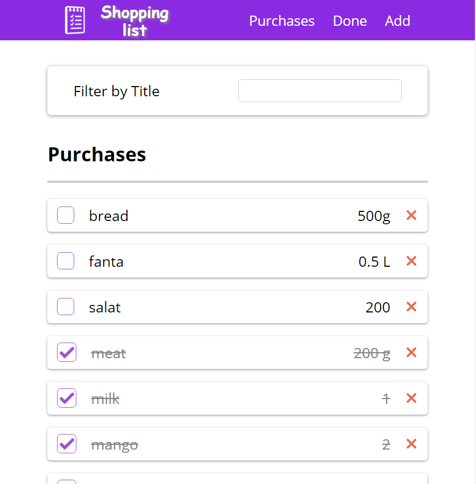
Task: Delete the bread item with red X
Action: pyautogui.click(x=411, y=215)
